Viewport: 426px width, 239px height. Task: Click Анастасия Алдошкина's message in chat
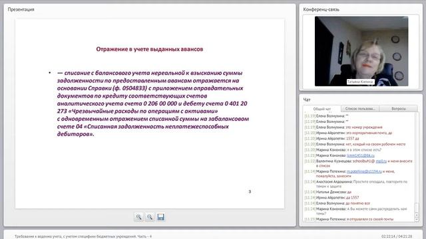[x=356, y=184]
